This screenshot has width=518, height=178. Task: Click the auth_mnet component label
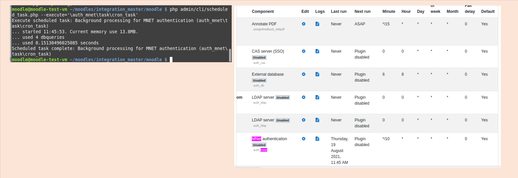point(260,150)
